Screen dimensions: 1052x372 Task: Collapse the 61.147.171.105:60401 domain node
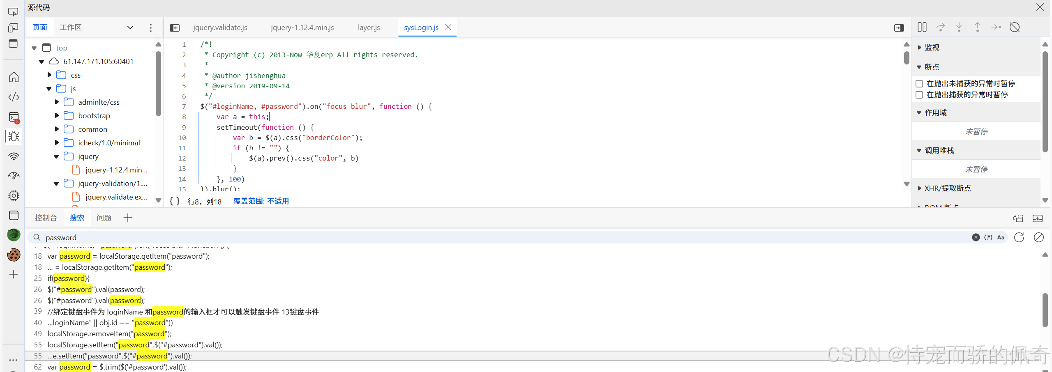coord(42,62)
